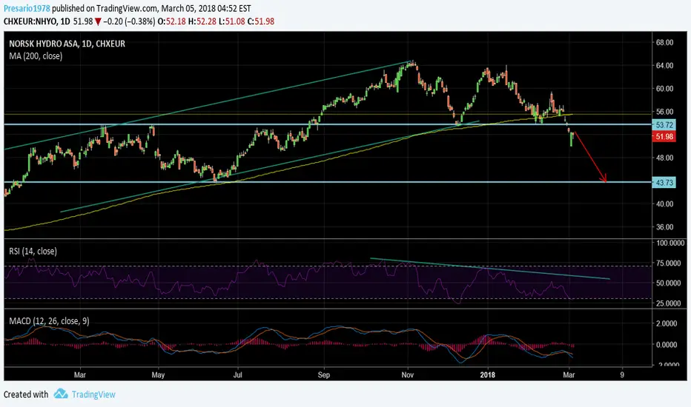Click the RSI (14, close) indicator label
691x407 pixels.
pyautogui.click(x=33, y=252)
